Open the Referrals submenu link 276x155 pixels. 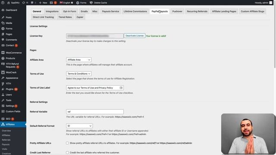[x=6, y=140]
